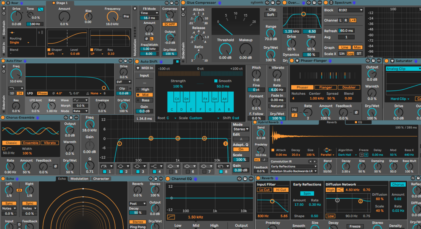Image resolution: width=421 pixels, height=229 pixels.
Task: Open the Roar Routing Single dropdown
Action: click(19, 43)
